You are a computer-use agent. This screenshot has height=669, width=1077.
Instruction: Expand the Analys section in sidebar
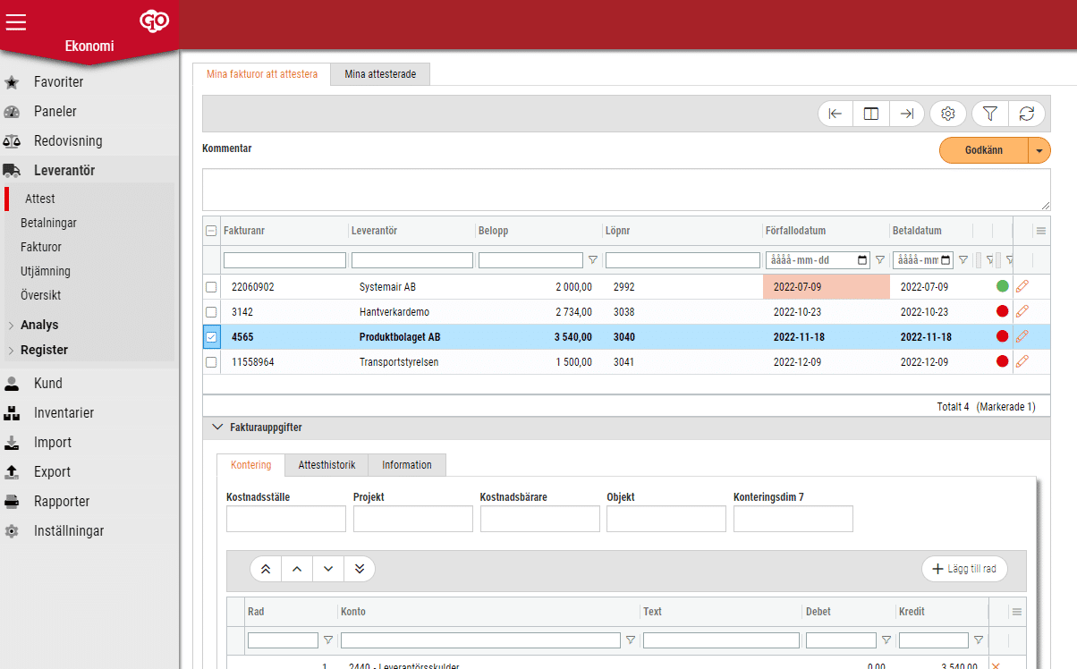pos(39,325)
